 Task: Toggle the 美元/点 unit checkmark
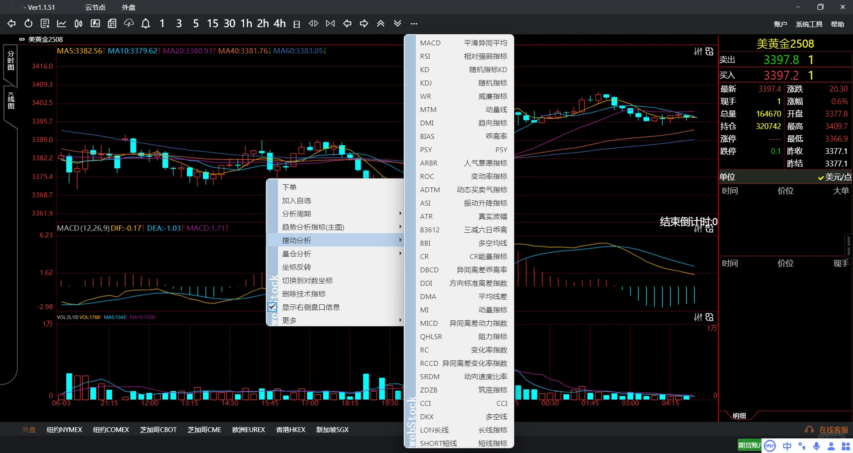[821, 178]
